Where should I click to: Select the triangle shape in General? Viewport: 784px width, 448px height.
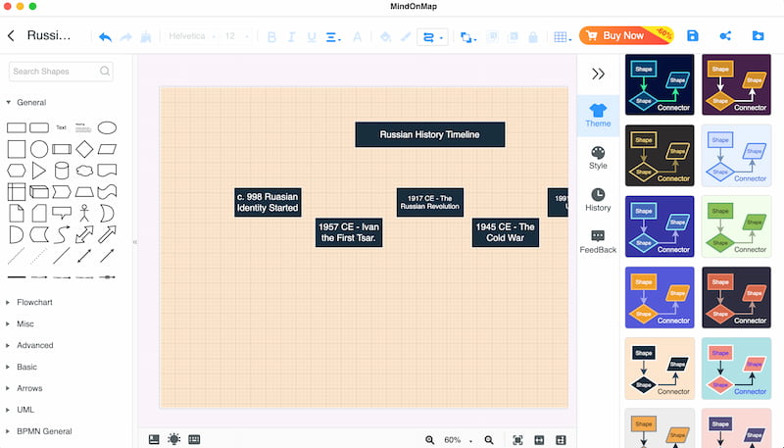[38, 171]
